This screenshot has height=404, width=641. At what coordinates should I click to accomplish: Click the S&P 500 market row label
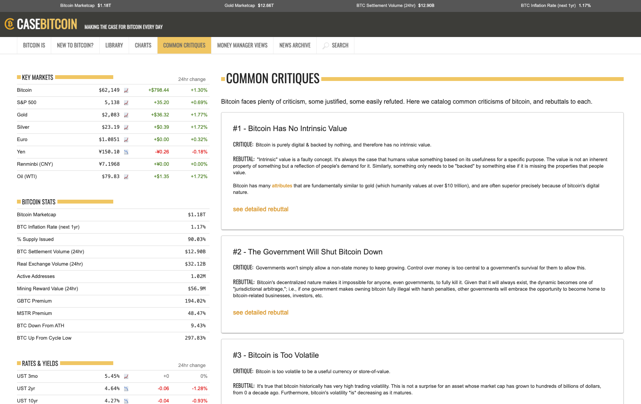tap(27, 103)
